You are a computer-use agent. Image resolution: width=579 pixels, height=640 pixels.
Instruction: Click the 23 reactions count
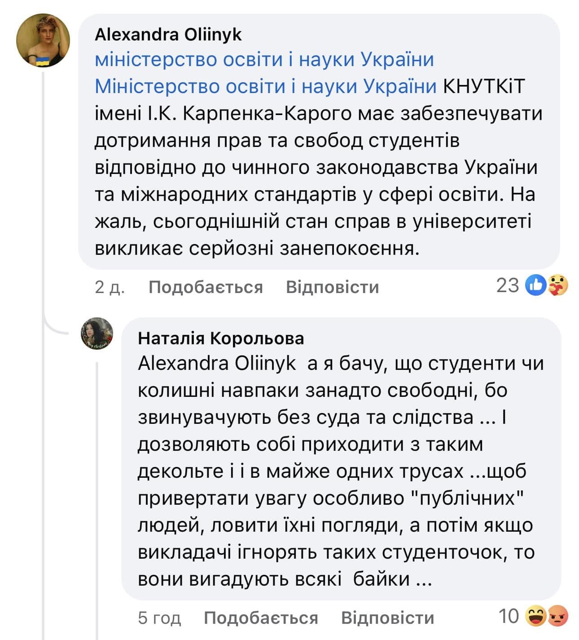click(508, 285)
